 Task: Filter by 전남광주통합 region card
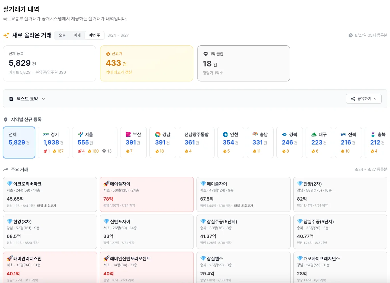(x=197, y=143)
